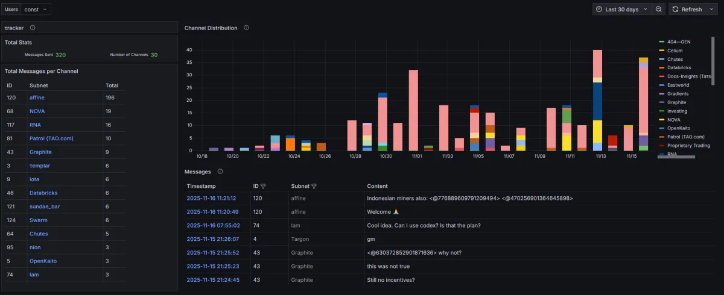Screen dimensions: 724x295
Task: Click the filter icon on ID column
Action: 263,186
